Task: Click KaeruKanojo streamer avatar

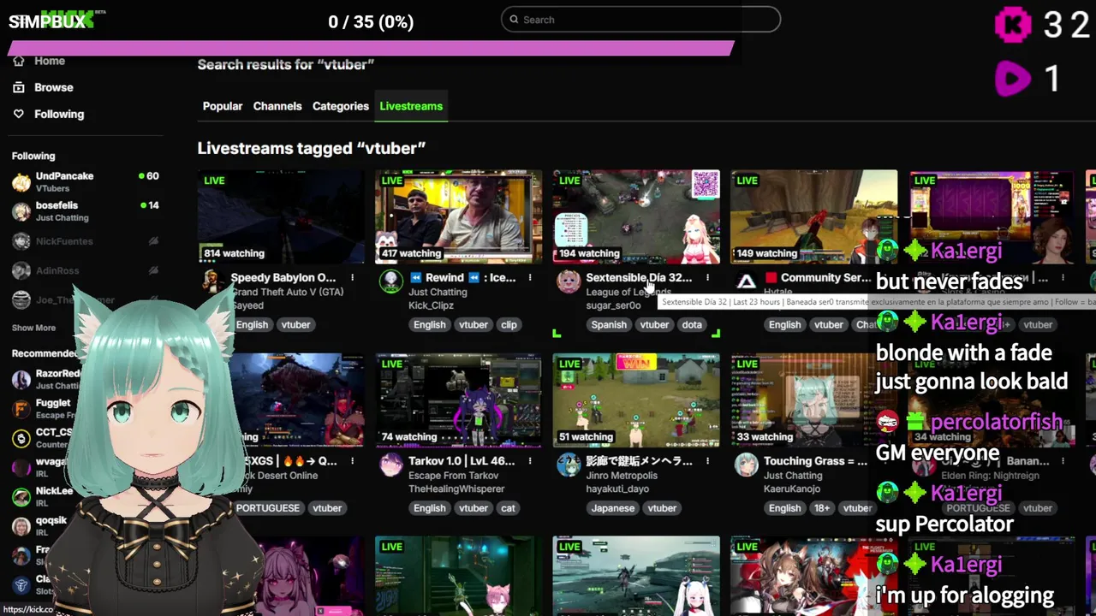Action: point(747,465)
